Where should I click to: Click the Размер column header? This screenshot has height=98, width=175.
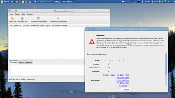point(65,26)
